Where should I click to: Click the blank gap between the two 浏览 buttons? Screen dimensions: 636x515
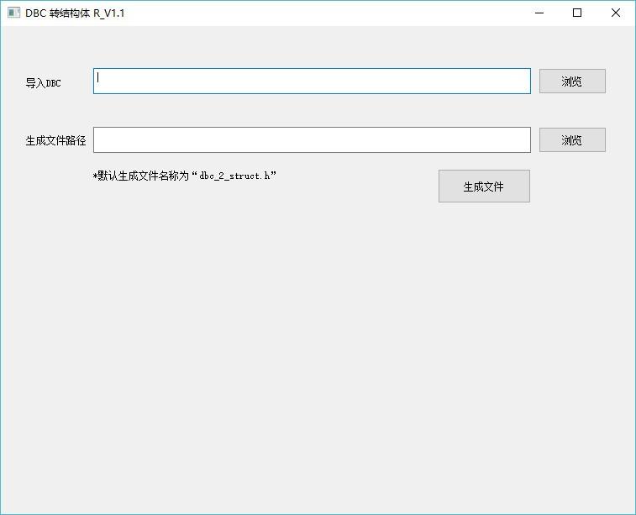(x=571, y=111)
